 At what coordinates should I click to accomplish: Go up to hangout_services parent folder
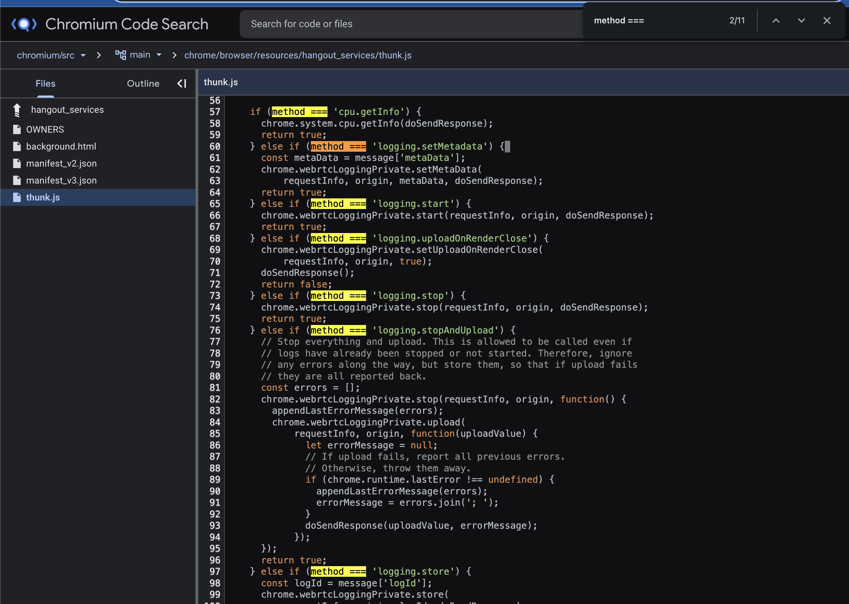click(x=67, y=110)
